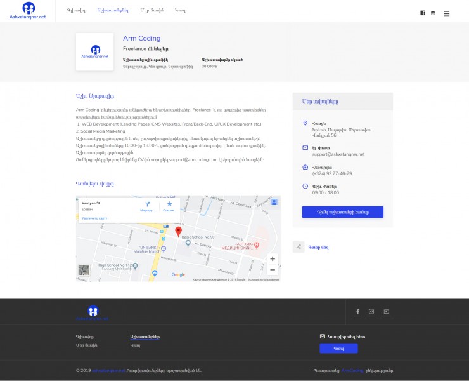The image size is (469, 381).
Task: Click the location pin icon in sidebar
Action: click(x=305, y=123)
